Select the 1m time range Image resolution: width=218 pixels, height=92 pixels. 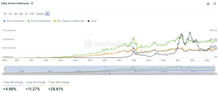pos(10,14)
